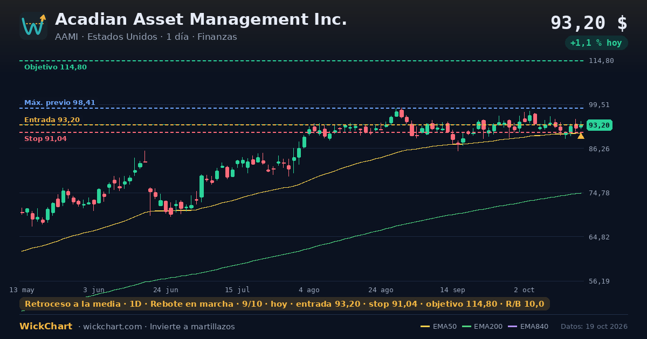Image resolution: width=647 pixels, height=339 pixels.
Task: Click the 24 ago date label
Action: 381,289
